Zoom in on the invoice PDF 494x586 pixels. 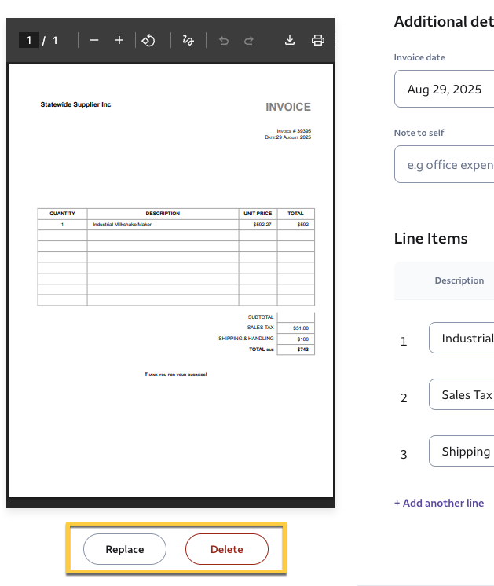[119, 40]
